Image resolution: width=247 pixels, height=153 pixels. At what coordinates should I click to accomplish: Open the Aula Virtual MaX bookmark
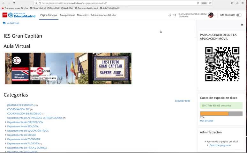pyautogui.click(x=109, y=8)
